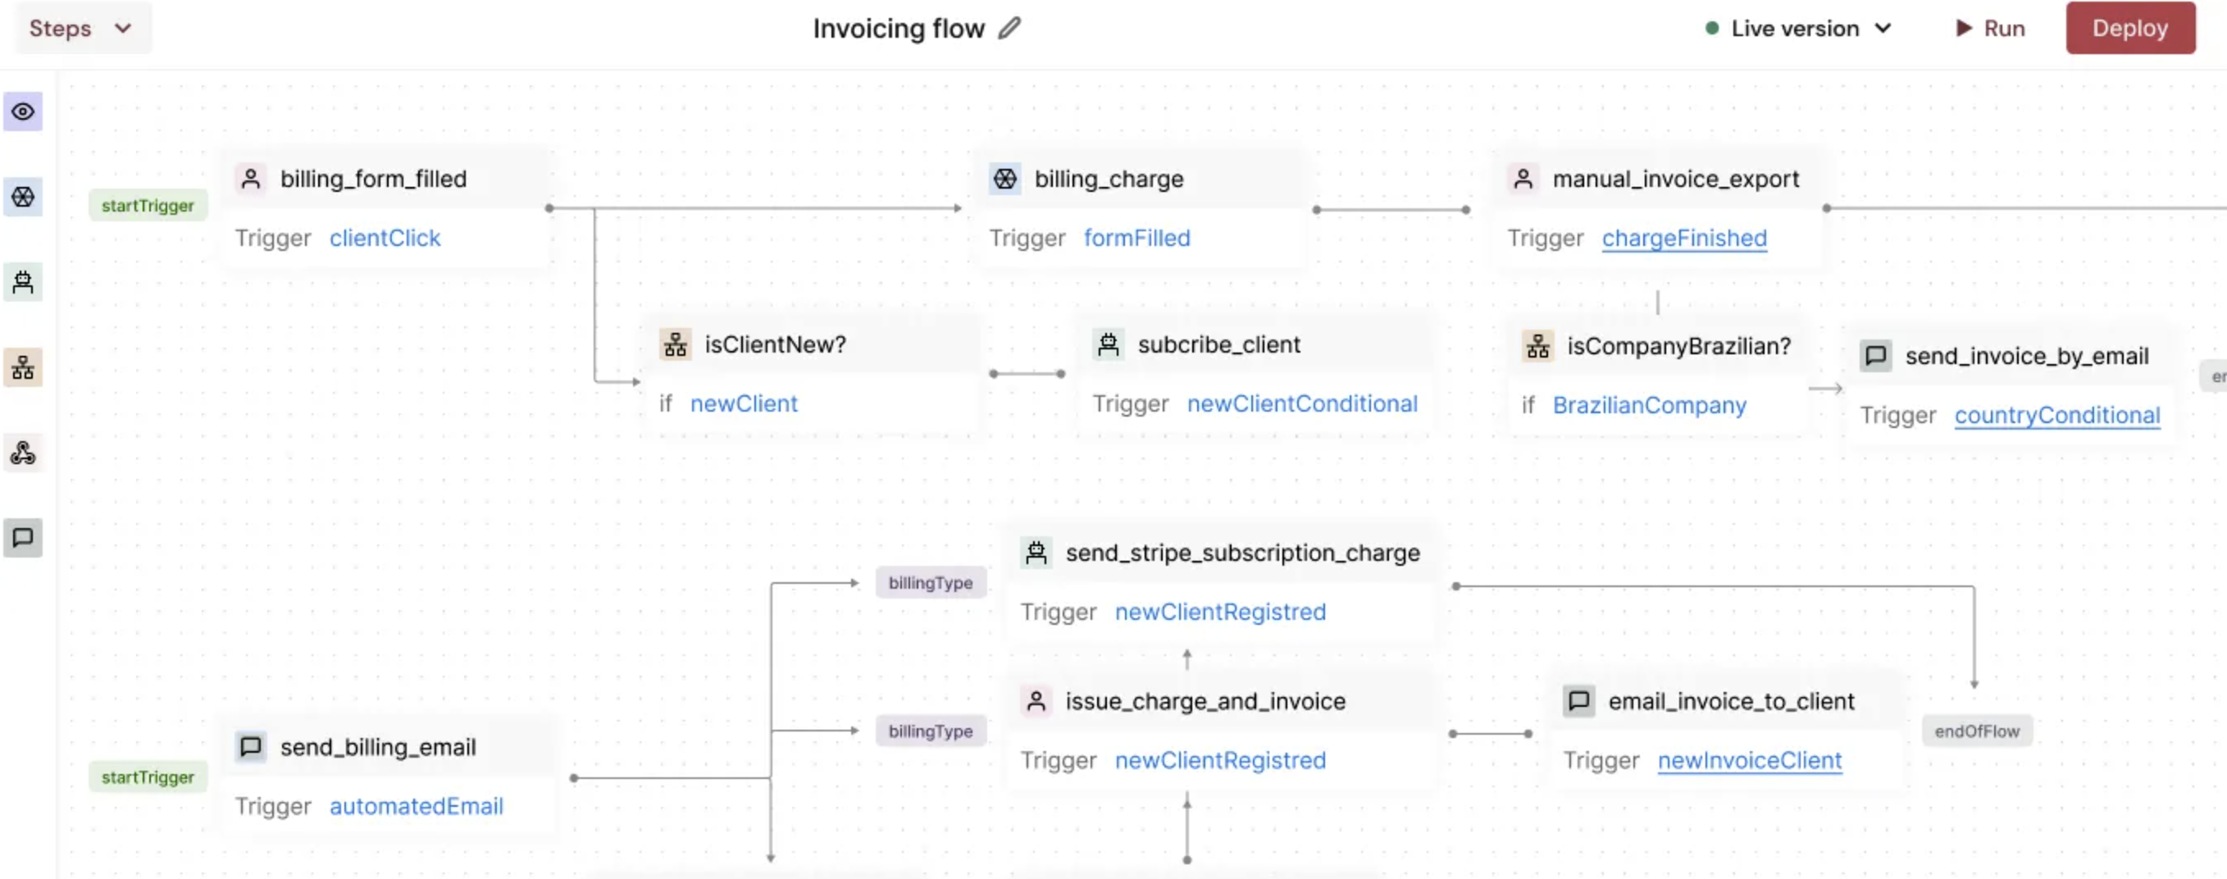Click the red Deploy button
Screen dimensions: 2227x879
point(2129,29)
